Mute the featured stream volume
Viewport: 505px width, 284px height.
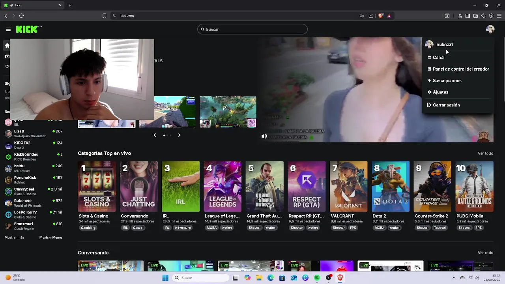click(x=264, y=136)
